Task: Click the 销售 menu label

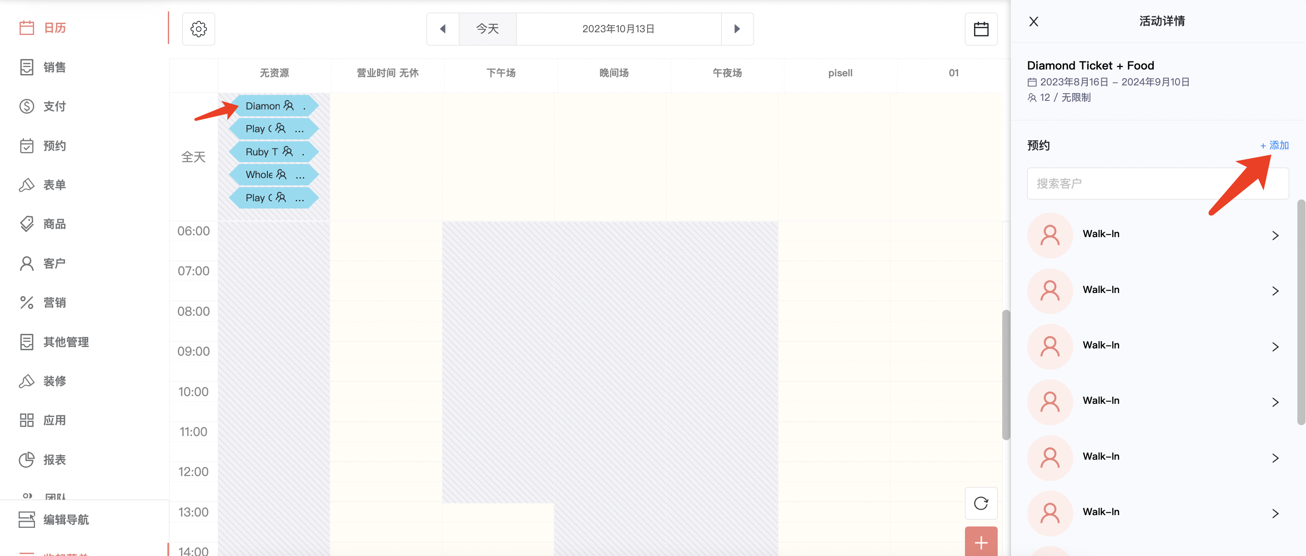Action: [x=54, y=67]
